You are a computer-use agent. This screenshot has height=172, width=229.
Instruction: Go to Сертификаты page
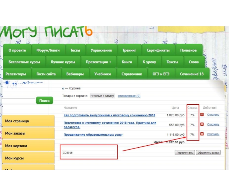pyautogui.click(x=158, y=50)
